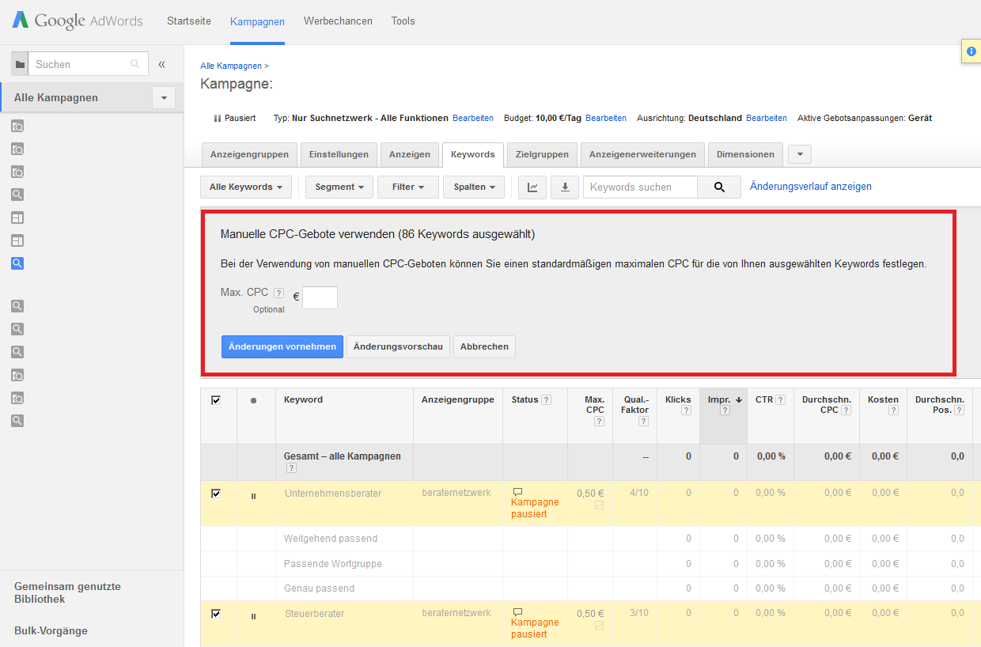Click Bearbeiten next to the Budget
Viewport: 981px width, 647px height.
pyautogui.click(x=606, y=118)
